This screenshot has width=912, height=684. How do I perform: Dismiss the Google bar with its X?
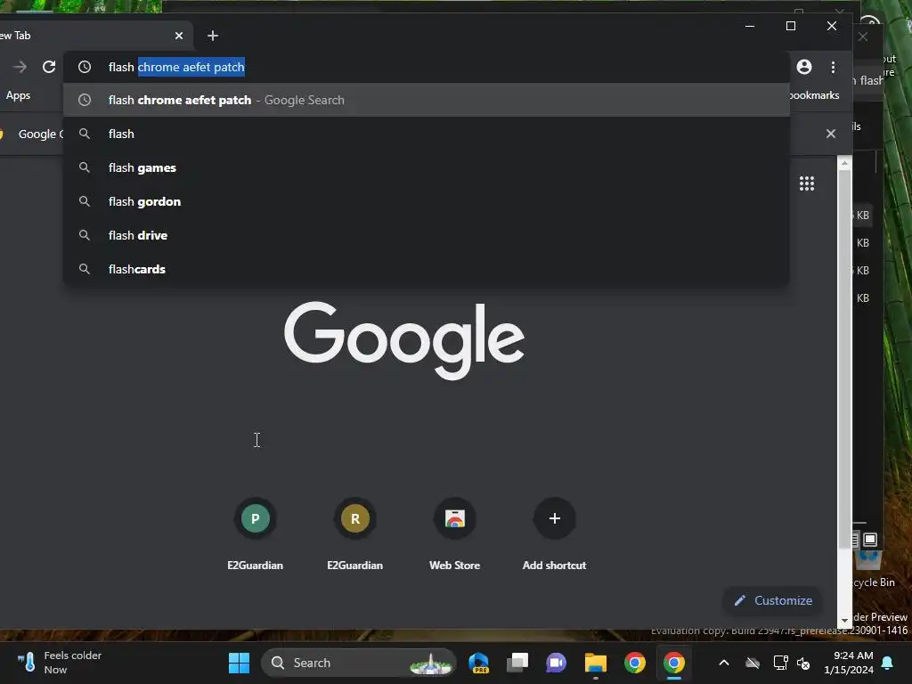coord(831,134)
